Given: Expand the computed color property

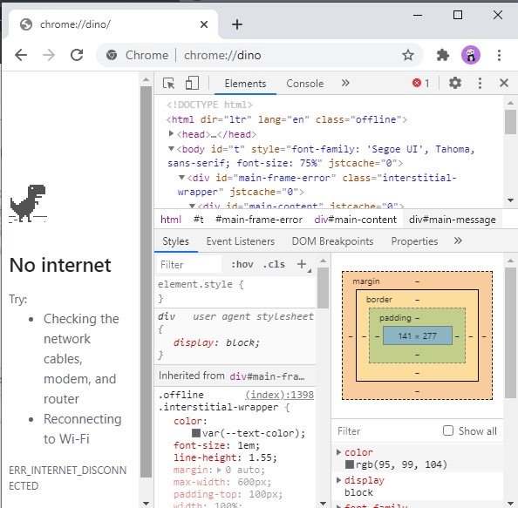Looking at the screenshot, I should click(x=338, y=452).
